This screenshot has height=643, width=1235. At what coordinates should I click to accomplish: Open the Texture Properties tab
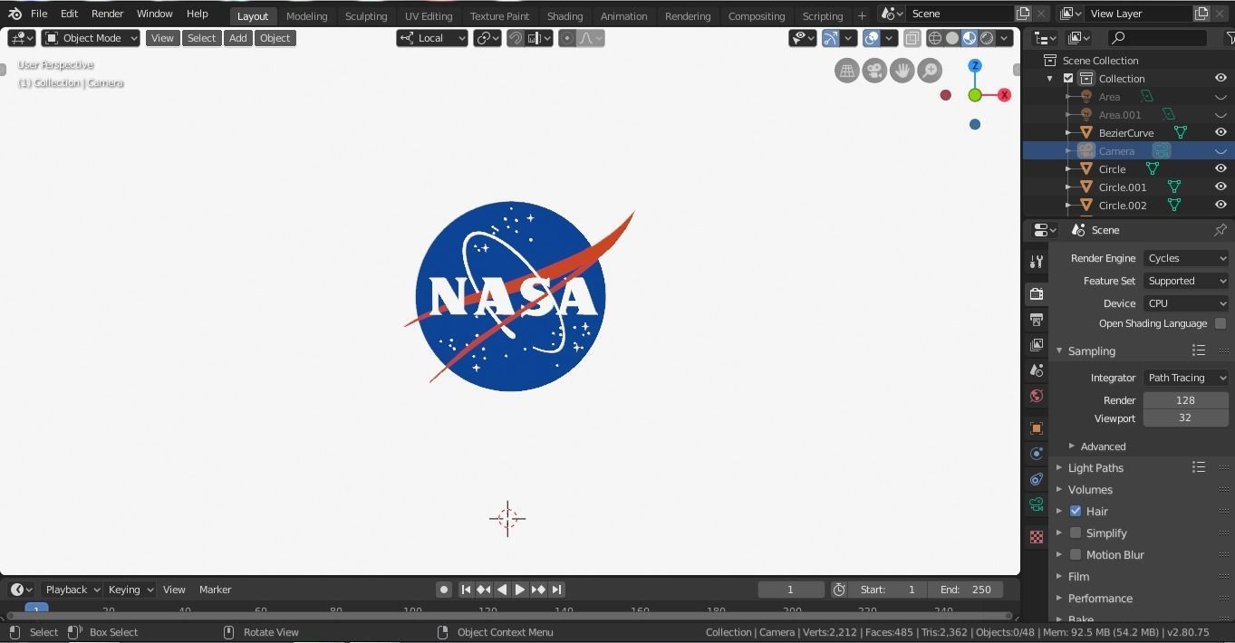(1036, 536)
